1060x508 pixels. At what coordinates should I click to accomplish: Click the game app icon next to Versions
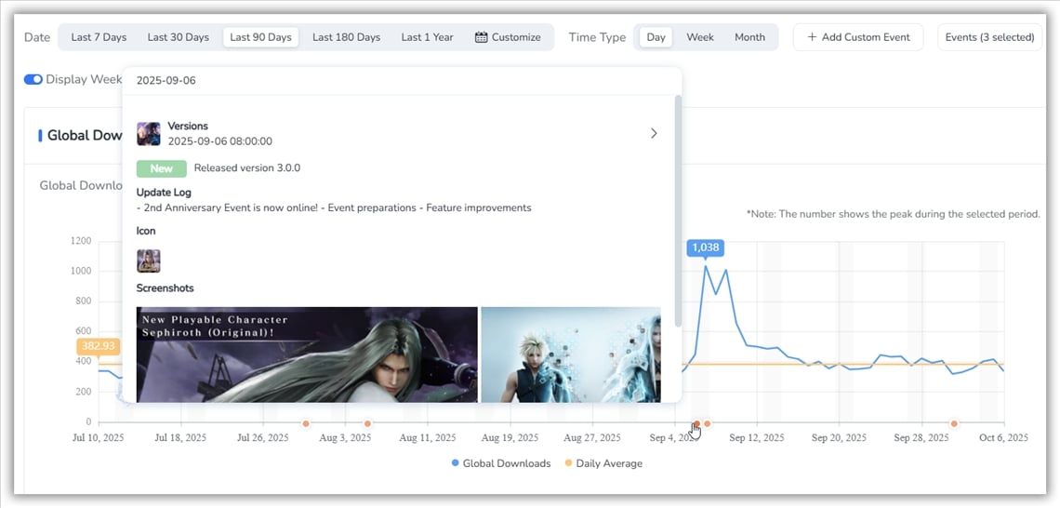pos(149,134)
